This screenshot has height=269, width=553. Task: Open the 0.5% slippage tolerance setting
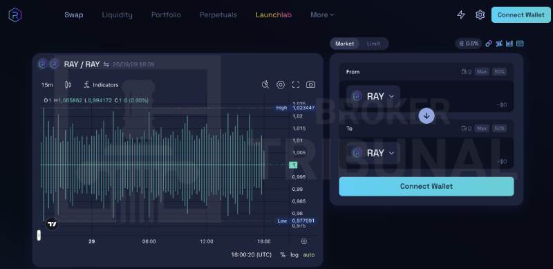tap(469, 44)
